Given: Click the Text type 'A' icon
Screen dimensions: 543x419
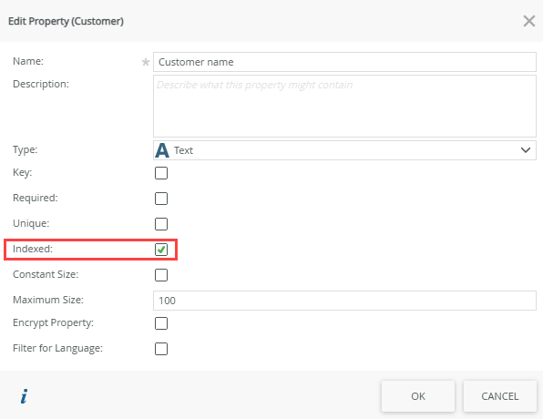Looking at the screenshot, I should click(x=162, y=150).
